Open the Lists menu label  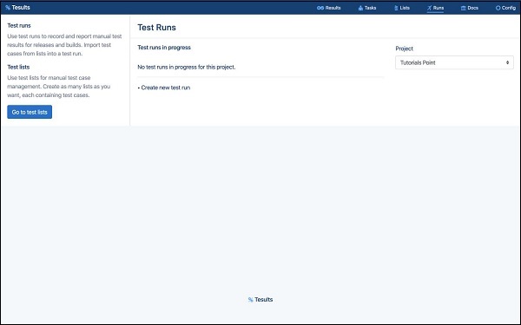405,8
